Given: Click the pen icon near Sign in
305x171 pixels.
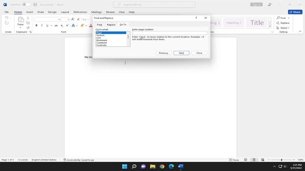Looking at the screenshot, I should tap(269, 4).
